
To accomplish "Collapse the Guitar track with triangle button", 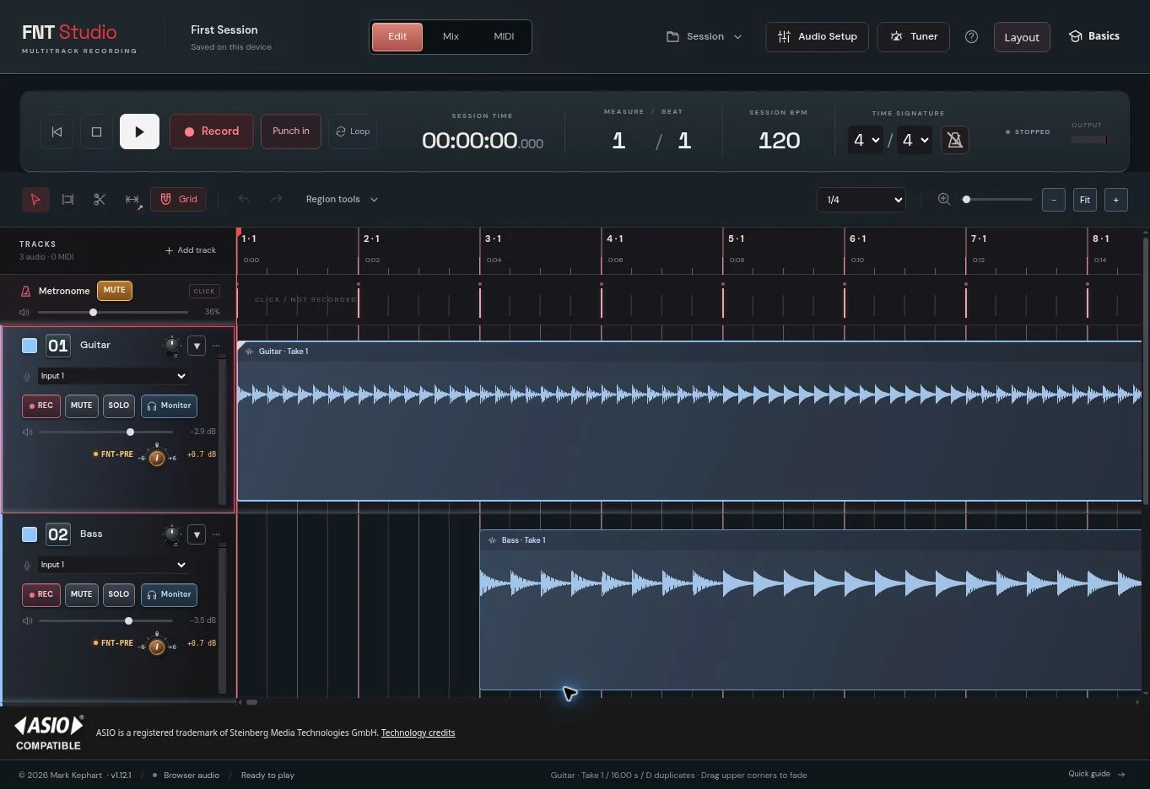I will 197,346.
